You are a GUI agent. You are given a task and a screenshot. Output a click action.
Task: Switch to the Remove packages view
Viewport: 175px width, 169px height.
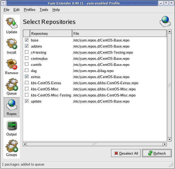tap(12, 67)
